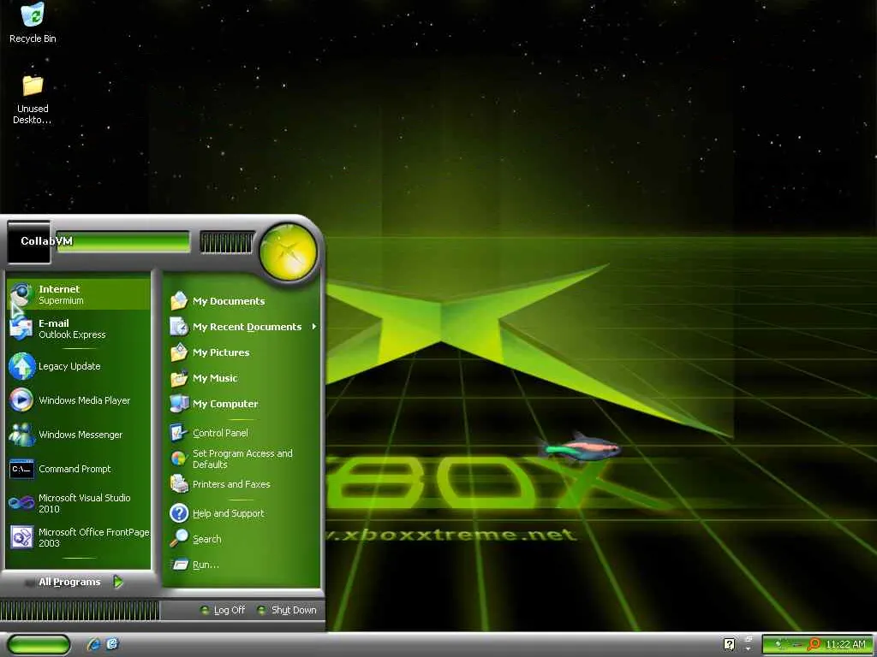Screen dimensions: 877x657
Task: Select the Recycle Bin desktop icon
Action: 33,22
